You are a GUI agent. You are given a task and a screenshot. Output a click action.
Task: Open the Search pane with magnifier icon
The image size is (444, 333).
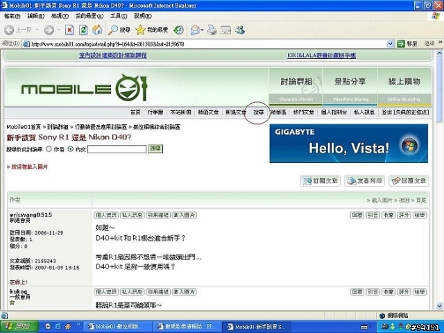pos(119,30)
